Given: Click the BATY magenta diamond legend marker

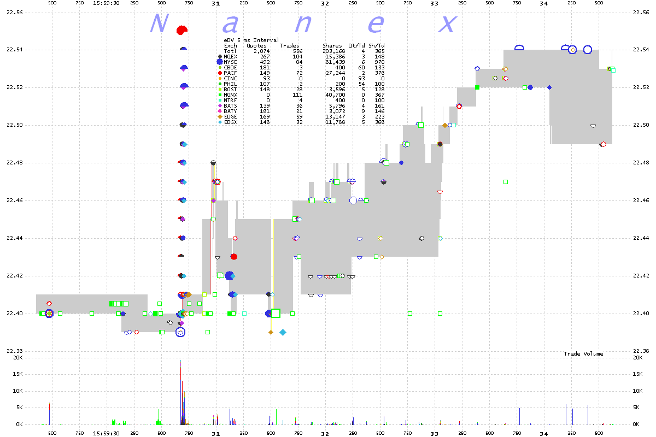Looking at the screenshot, I should (x=220, y=111).
